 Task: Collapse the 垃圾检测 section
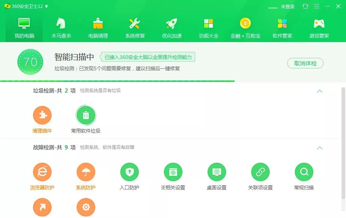pos(320,91)
